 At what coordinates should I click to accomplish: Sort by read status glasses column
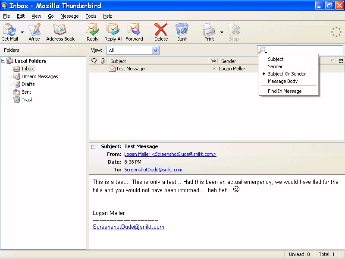tap(213, 61)
